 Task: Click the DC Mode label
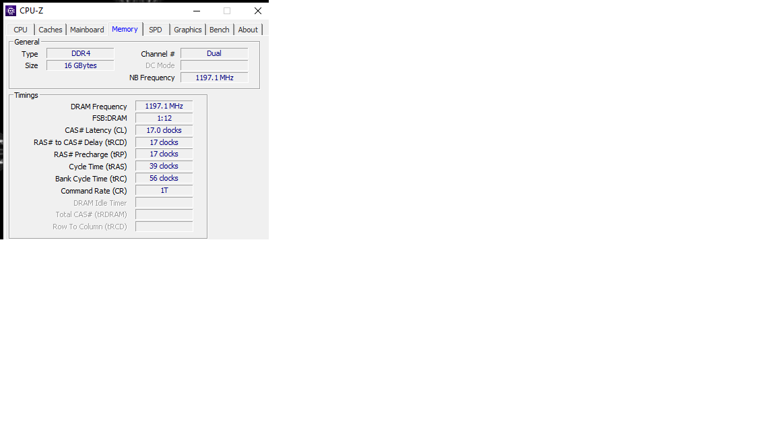point(160,65)
